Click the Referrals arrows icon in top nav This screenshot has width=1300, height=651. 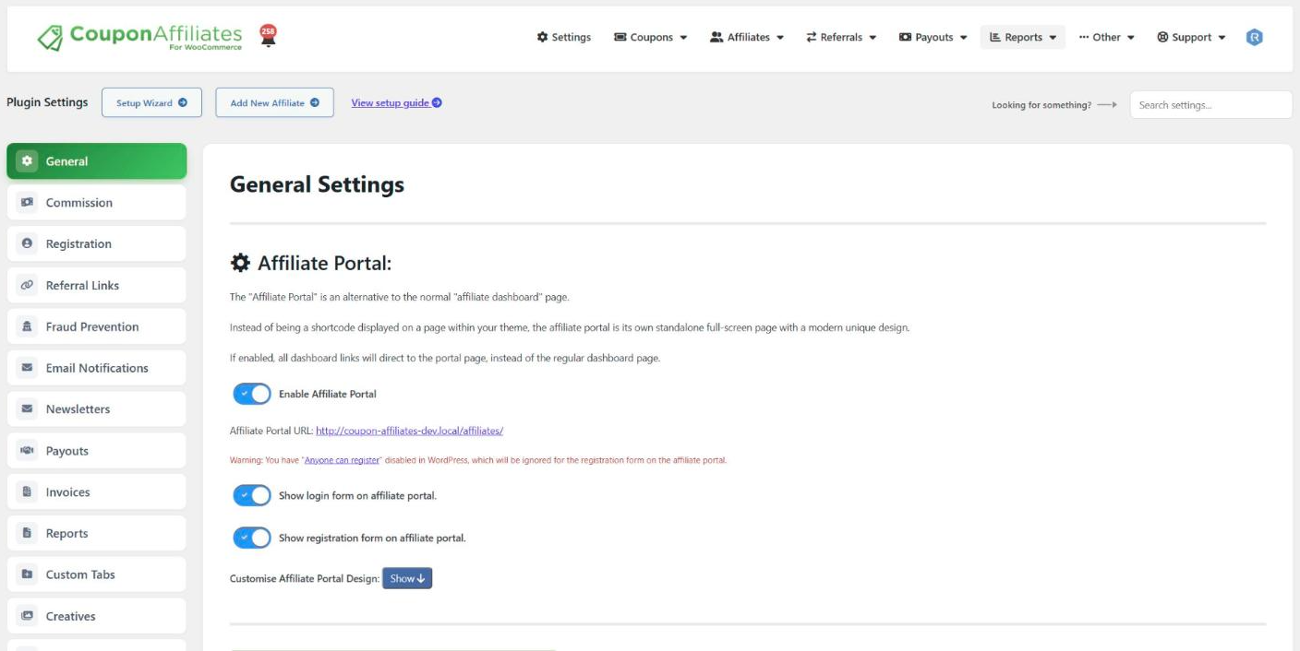(812, 37)
